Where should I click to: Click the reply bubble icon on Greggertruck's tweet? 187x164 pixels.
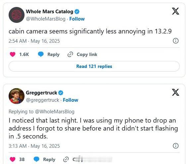click(x=36, y=159)
